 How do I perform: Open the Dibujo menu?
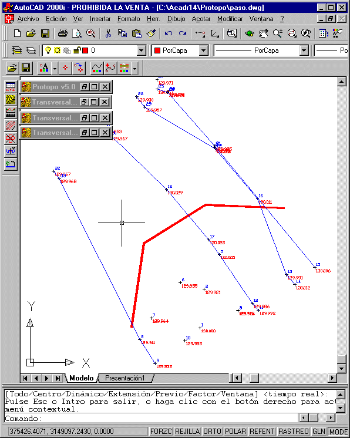[x=176, y=19]
